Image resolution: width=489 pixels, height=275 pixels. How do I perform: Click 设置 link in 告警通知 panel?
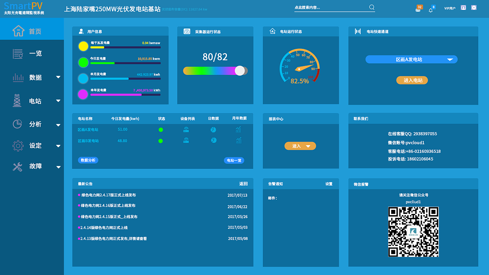329,184
